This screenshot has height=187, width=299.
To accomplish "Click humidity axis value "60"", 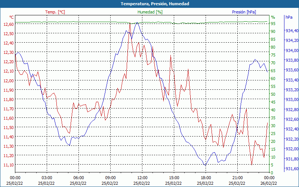I will coord(273,79).
